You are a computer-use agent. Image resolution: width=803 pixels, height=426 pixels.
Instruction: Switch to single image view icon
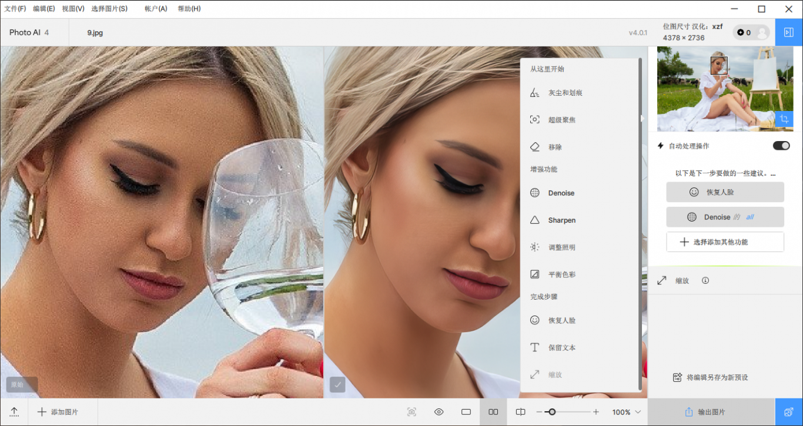point(466,412)
